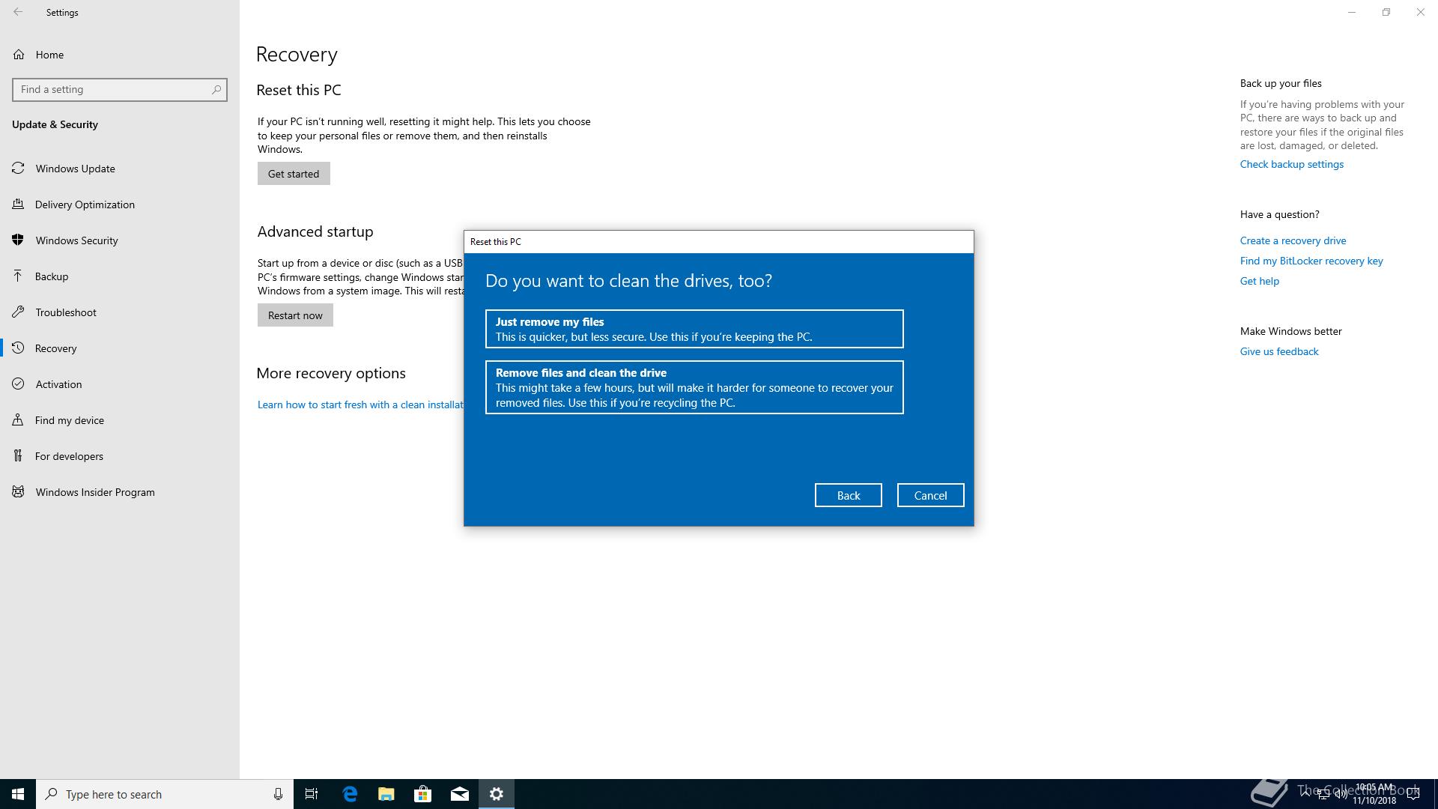Click the Reset this PC dialog title bar
Image resolution: width=1438 pixels, height=809 pixels.
click(719, 242)
